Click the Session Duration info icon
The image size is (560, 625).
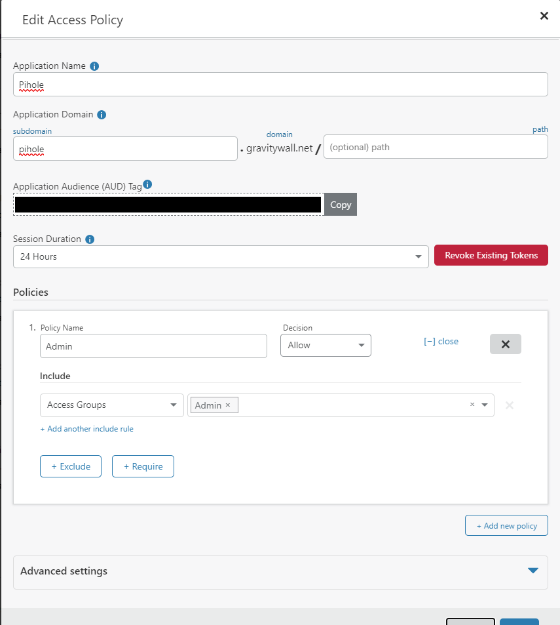[90, 239]
